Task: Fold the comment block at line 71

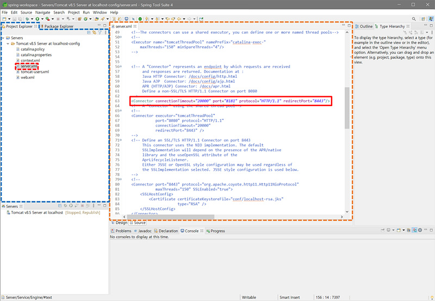Action: point(120,140)
